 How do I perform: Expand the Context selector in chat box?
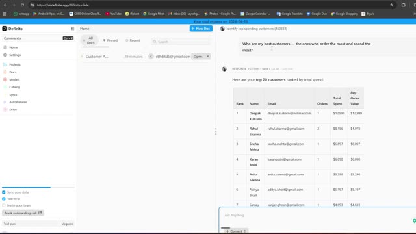click(236, 231)
